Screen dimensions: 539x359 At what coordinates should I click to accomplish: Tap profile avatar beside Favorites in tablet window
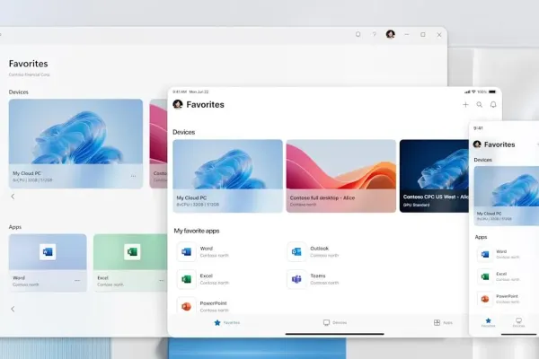pos(178,104)
